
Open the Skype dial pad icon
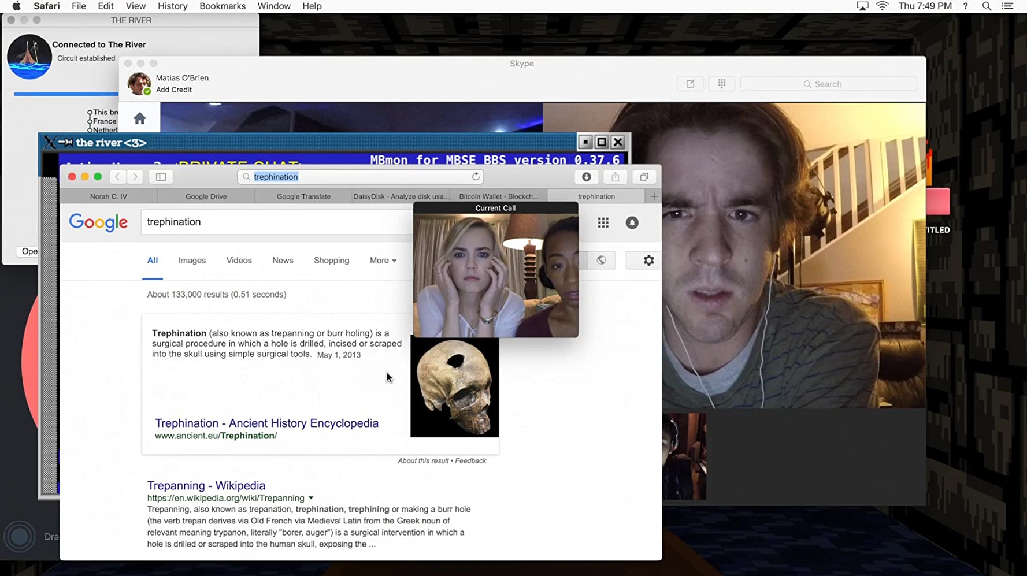tap(721, 84)
